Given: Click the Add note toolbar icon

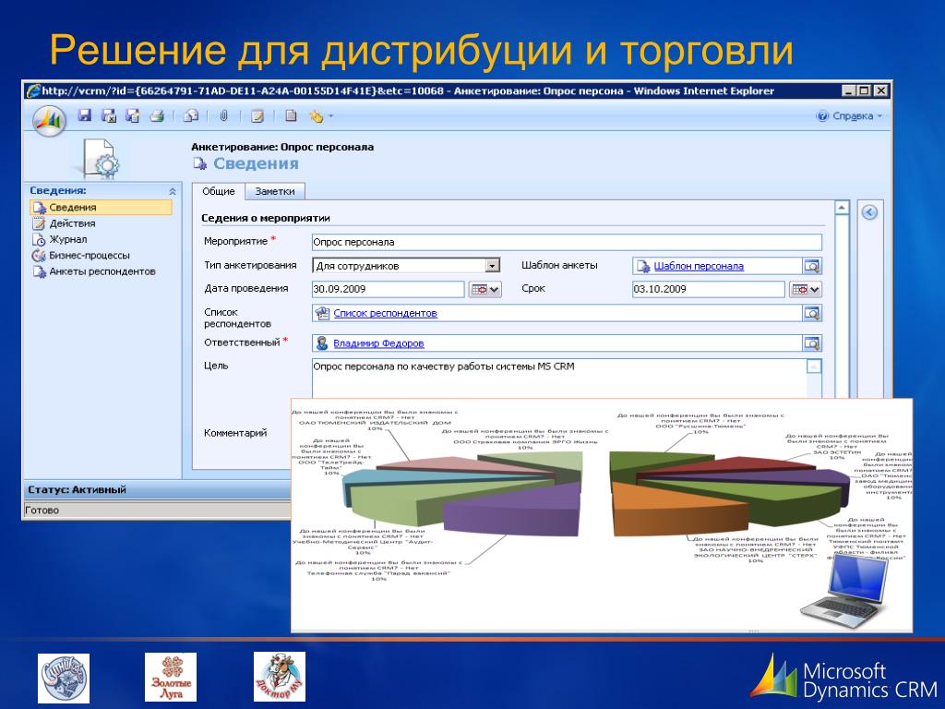Looking at the screenshot, I should coord(257,115).
